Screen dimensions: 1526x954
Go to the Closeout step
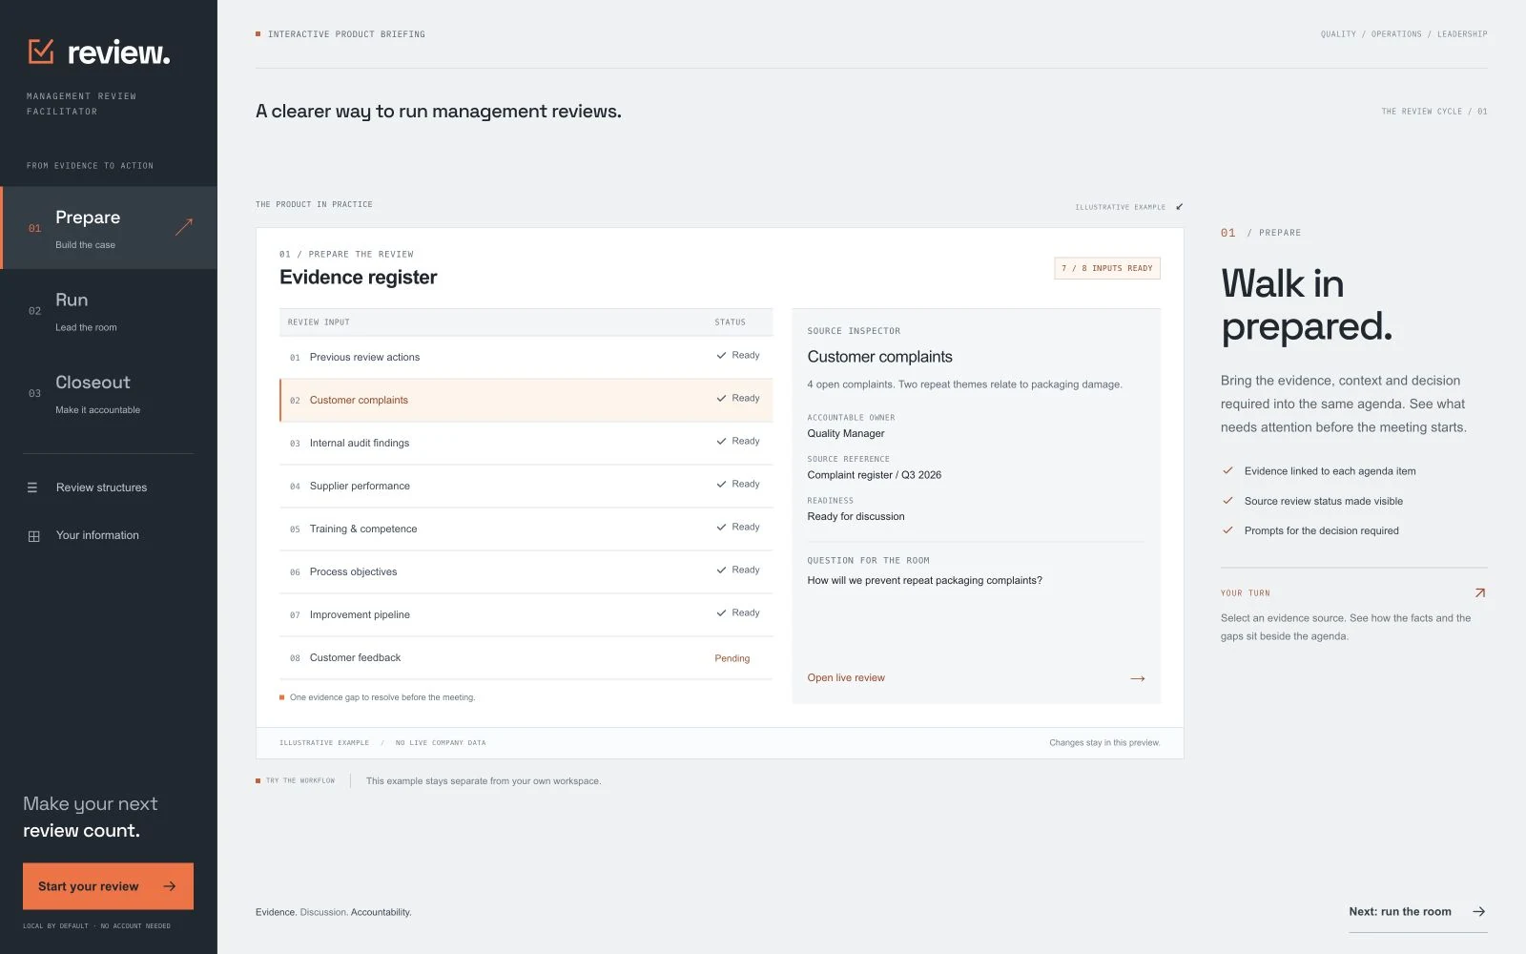pos(109,394)
